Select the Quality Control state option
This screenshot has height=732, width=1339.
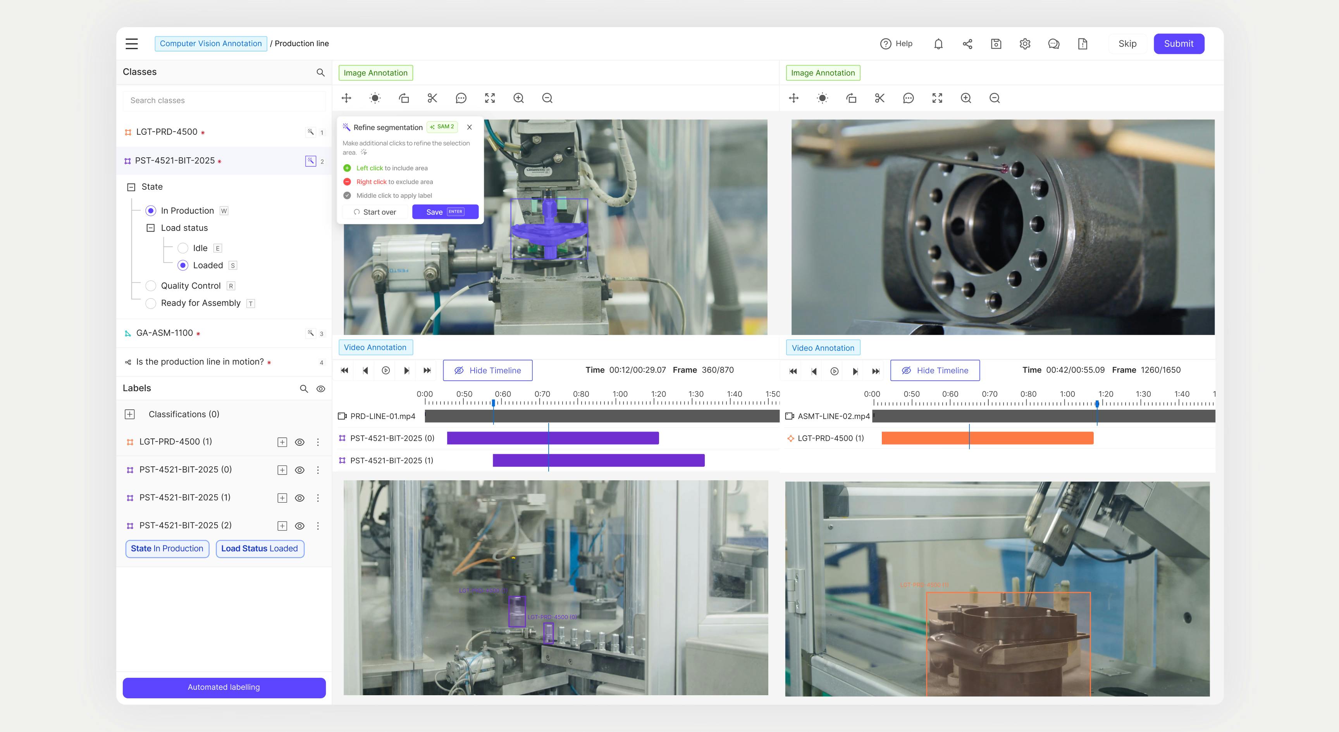[151, 285]
